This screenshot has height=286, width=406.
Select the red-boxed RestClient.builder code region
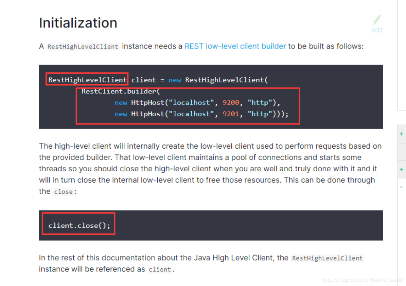point(188,106)
